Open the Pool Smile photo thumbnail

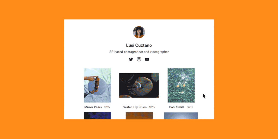click(x=181, y=85)
